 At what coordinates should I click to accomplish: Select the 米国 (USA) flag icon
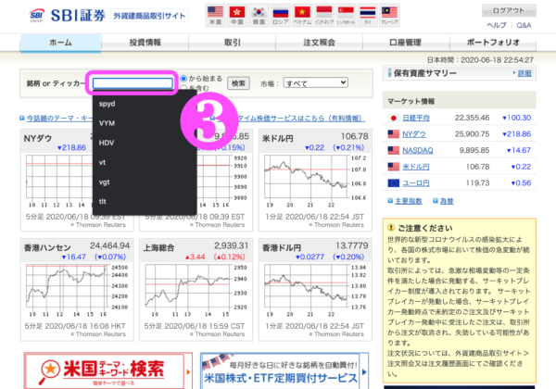(215, 15)
